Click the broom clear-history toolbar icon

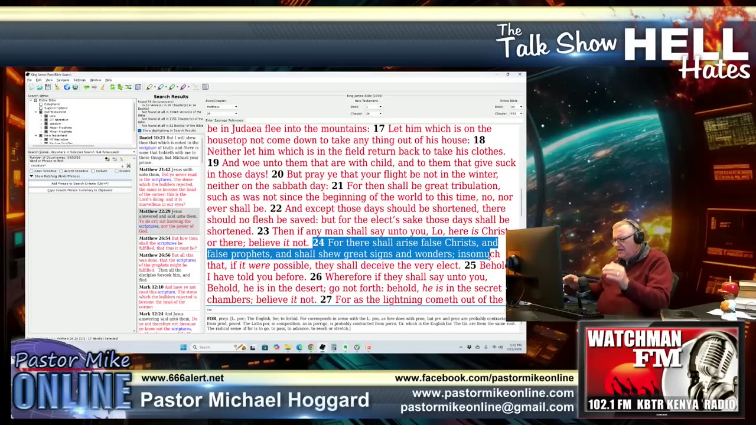pos(103,87)
